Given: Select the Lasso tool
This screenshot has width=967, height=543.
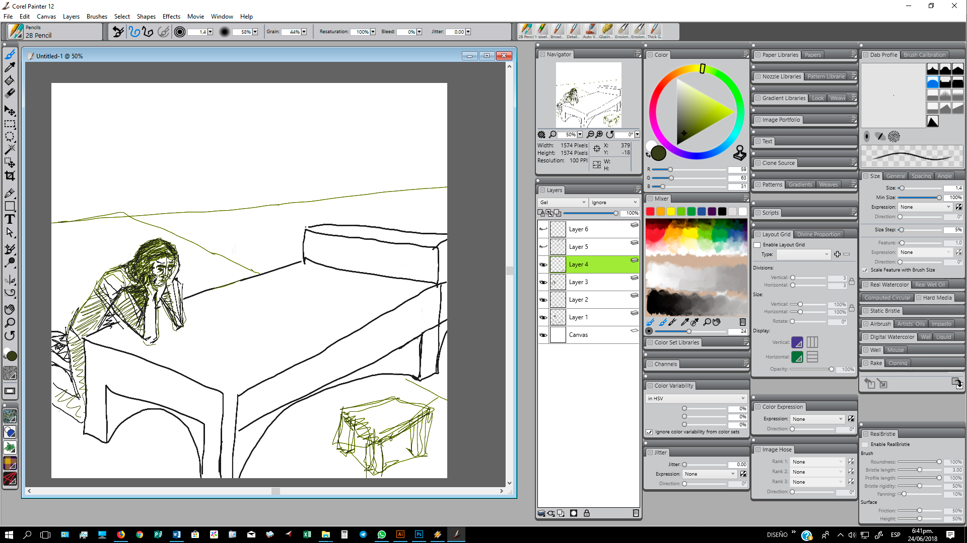Looking at the screenshot, I should [10, 137].
